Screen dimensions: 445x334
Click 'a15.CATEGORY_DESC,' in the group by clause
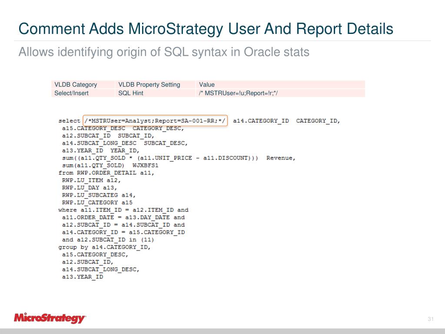pos(95,254)
